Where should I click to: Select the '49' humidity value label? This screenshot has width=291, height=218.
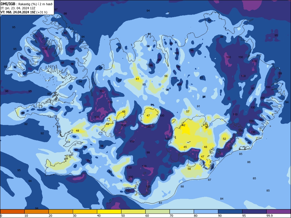pyautogui.click(x=107, y=124)
